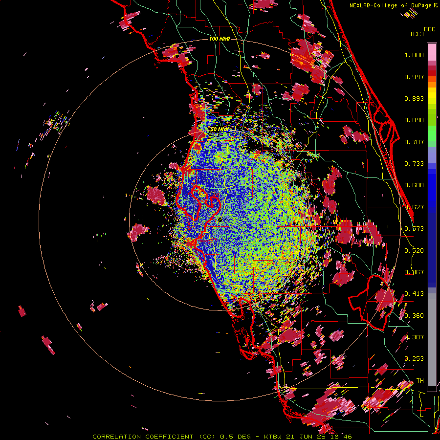Click the KTBW station identifier in caption
The height and width of the screenshot is (440, 440).
[274, 437]
